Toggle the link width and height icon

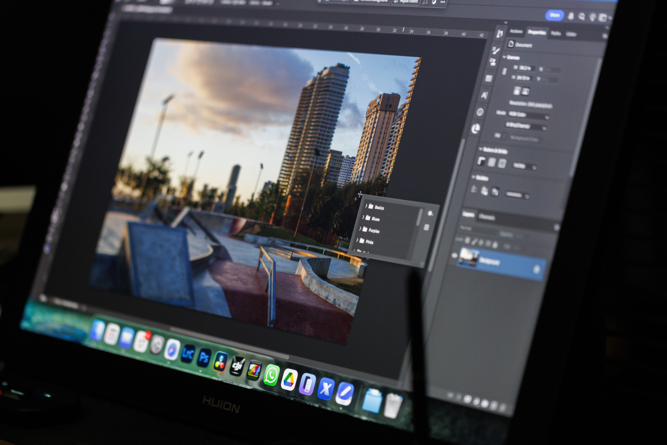tap(505, 72)
